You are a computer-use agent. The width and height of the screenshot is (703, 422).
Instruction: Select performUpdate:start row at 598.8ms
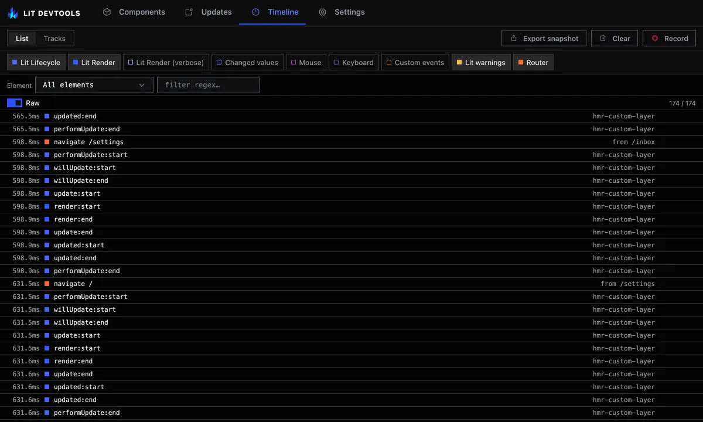[351, 155]
